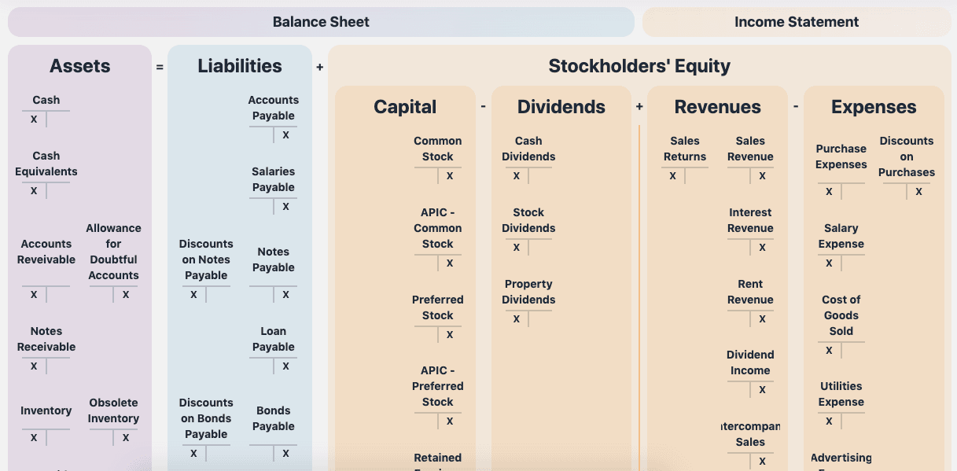Open the Assets section heading

pos(79,66)
